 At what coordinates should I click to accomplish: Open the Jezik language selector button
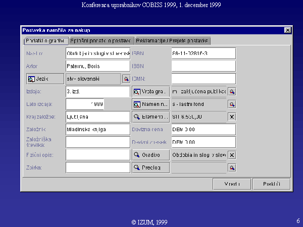point(44,79)
